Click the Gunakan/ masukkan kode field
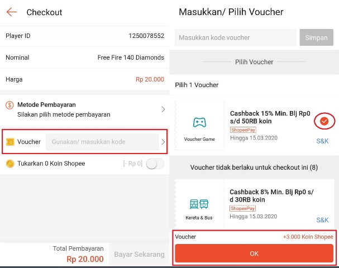Screen dimensions: 339x268 (x=102, y=142)
